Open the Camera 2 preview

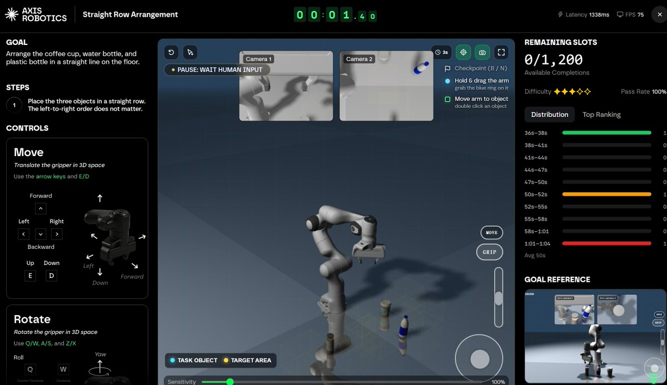pos(386,86)
